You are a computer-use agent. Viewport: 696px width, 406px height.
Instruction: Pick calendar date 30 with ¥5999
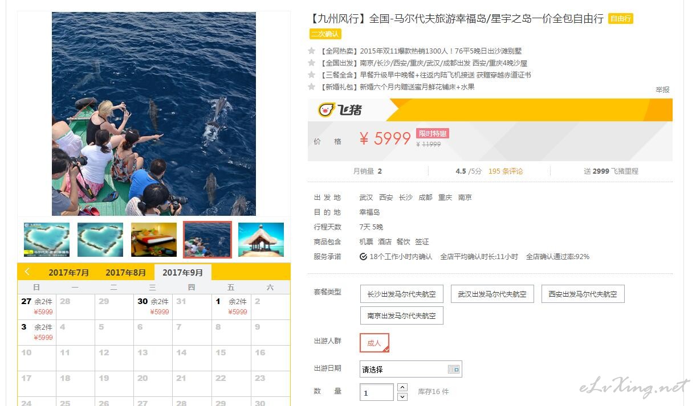[153, 306]
